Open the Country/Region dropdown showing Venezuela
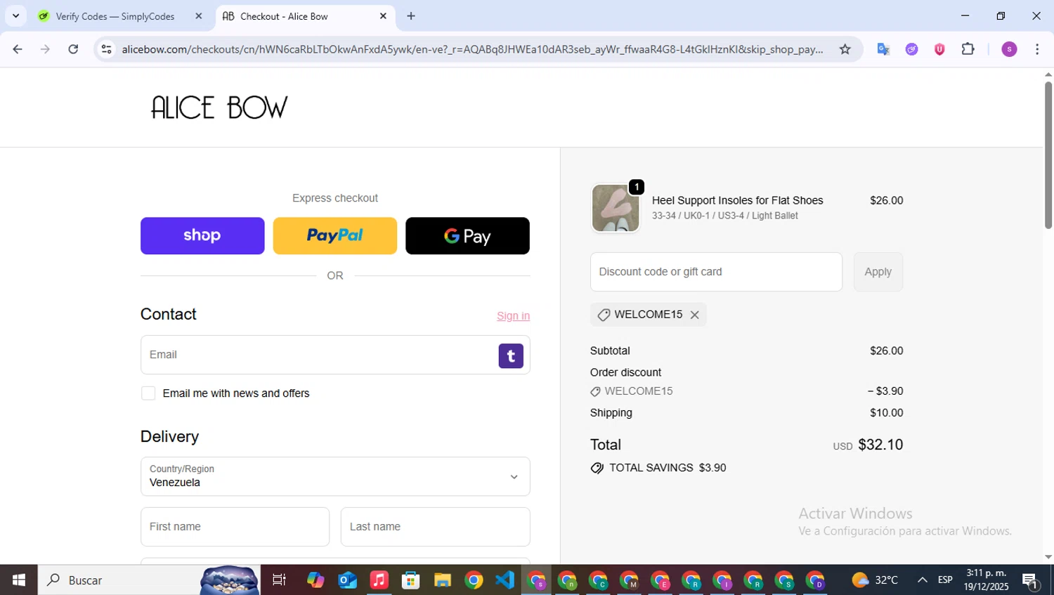The height and width of the screenshot is (595, 1054). [335, 476]
